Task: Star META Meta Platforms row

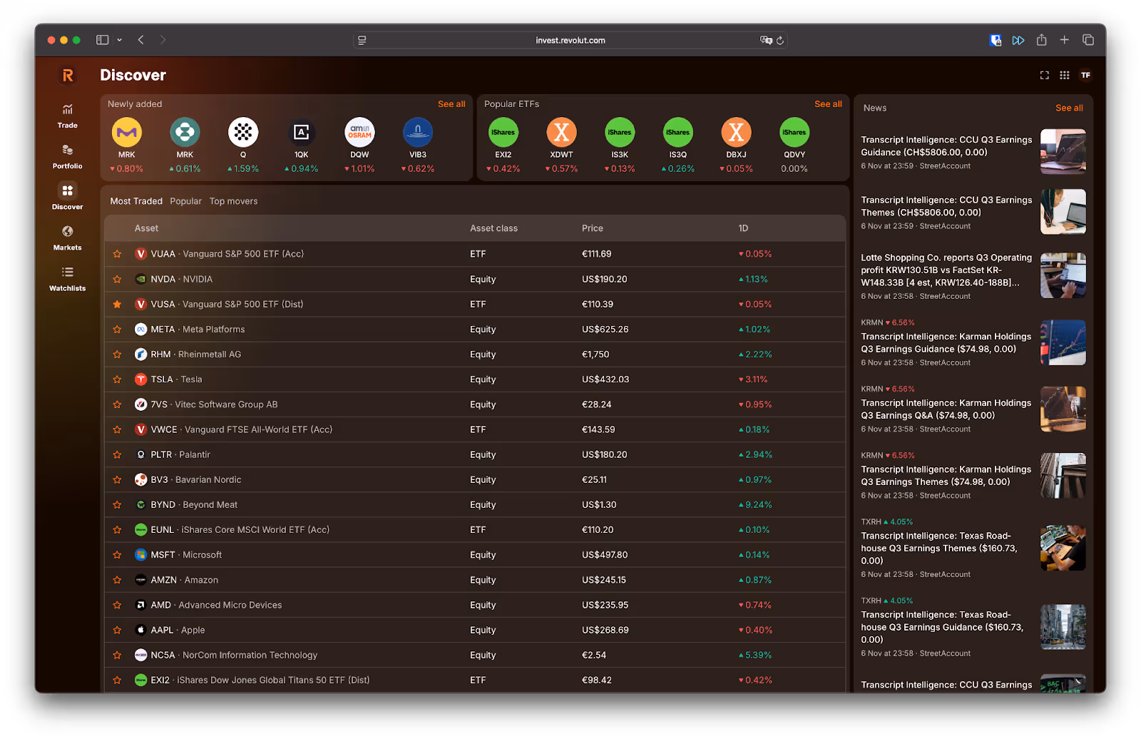Action: [117, 330]
